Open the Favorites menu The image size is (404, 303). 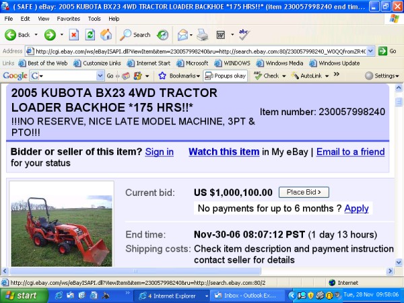68,19
